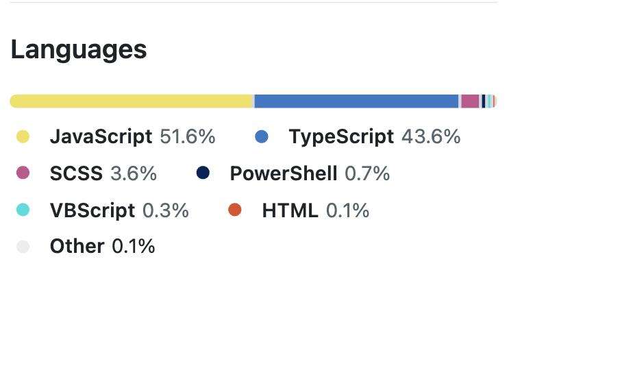Click the blue TypeScript bar segment
The width and height of the screenshot is (633, 392).
click(x=356, y=101)
